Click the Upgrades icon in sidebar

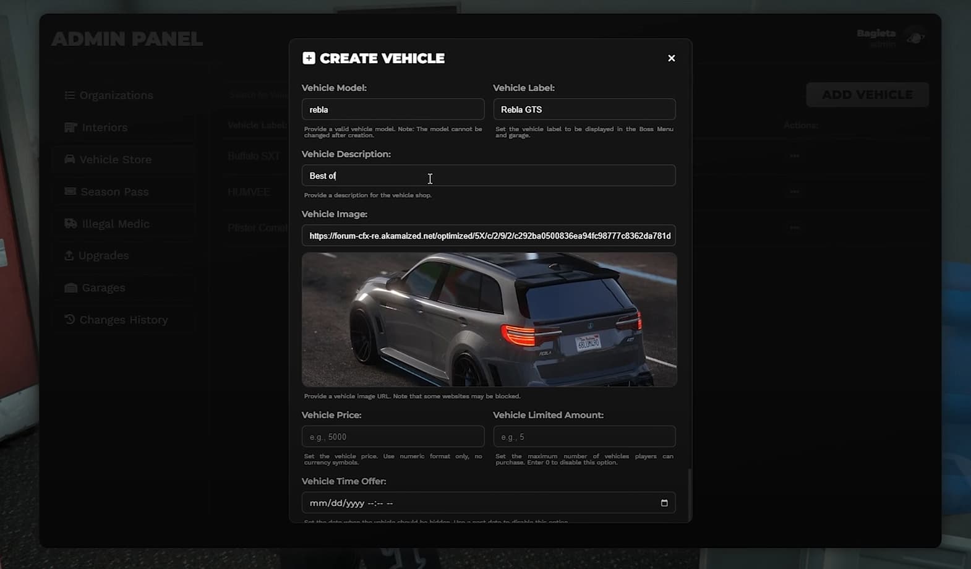(x=69, y=255)
